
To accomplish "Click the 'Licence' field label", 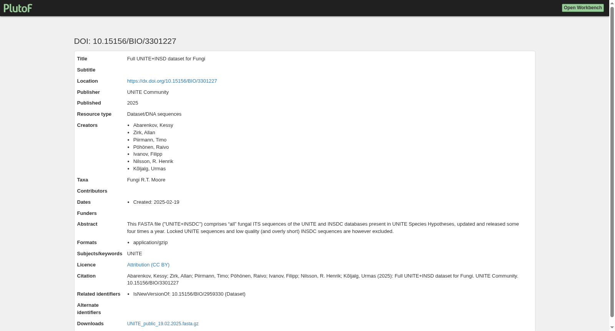I will tap(86, 265).
